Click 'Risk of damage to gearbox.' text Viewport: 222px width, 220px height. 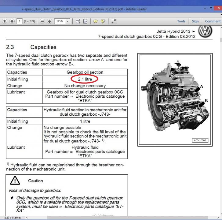click(35, 190)
